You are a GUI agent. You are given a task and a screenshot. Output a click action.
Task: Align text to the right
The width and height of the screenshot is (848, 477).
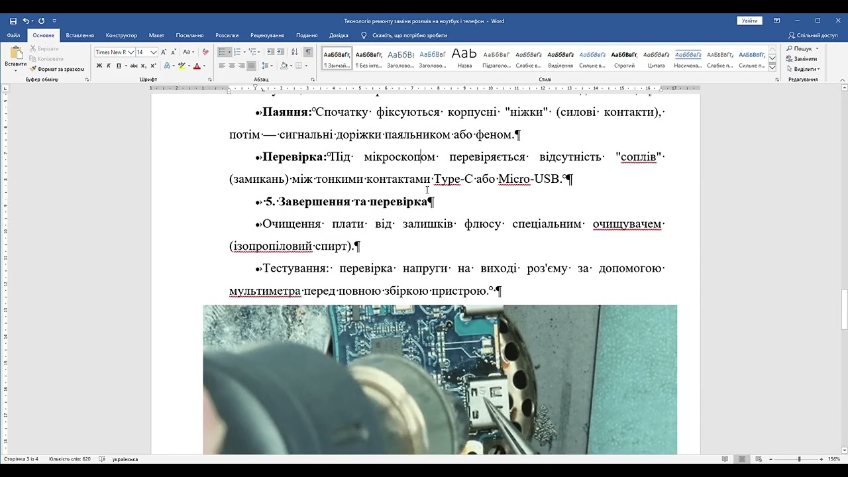click(242, 66)
